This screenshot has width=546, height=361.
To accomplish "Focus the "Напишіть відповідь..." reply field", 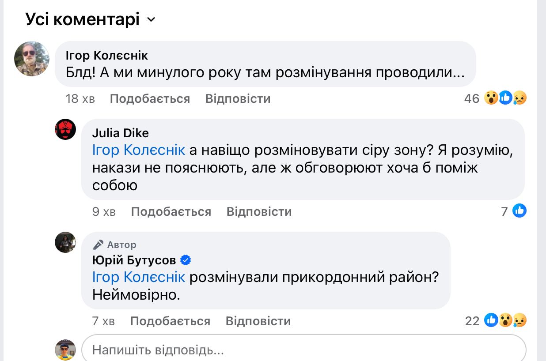I will pyautogui.click(x=304, y=350).
